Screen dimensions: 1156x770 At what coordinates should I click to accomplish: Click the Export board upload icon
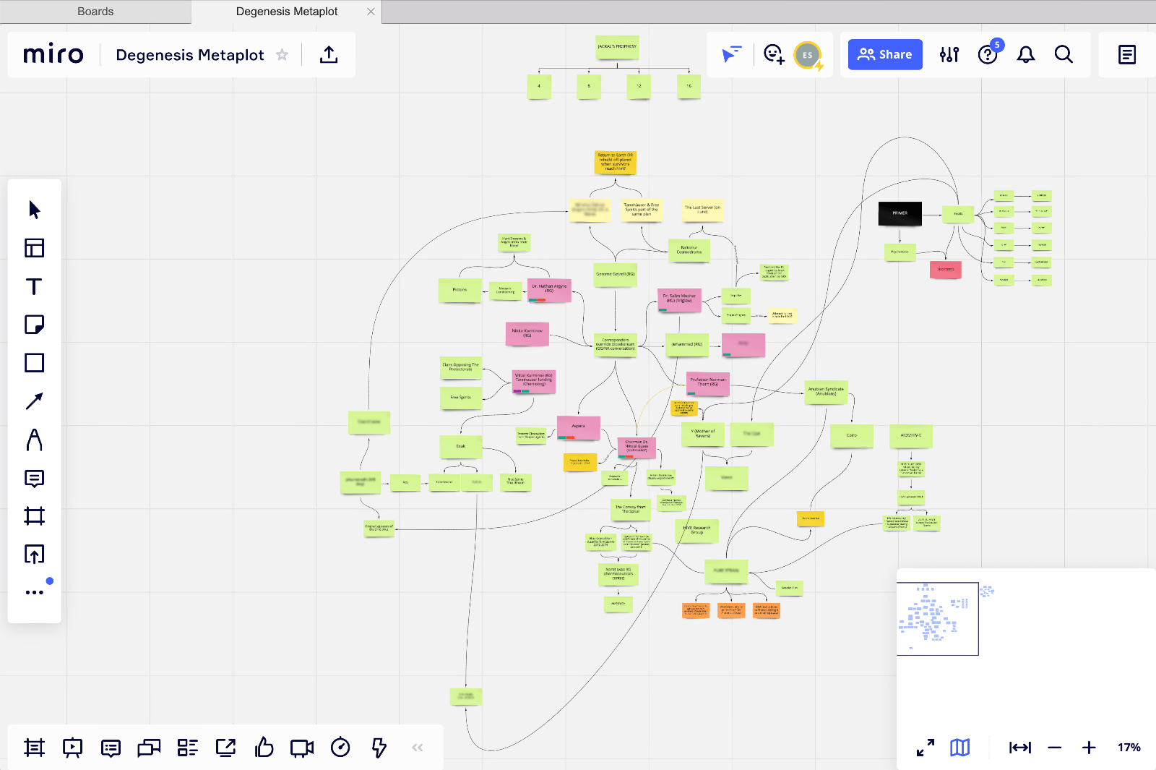[x=329, y=55]
